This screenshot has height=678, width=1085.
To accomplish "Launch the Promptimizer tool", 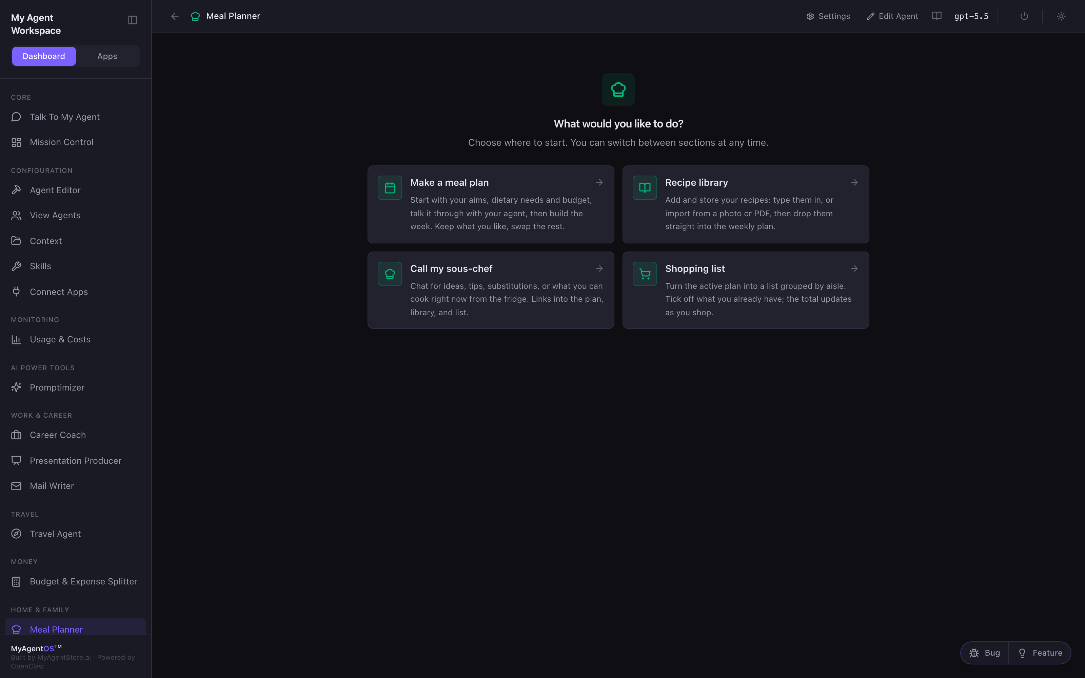I will click(75, 387).
